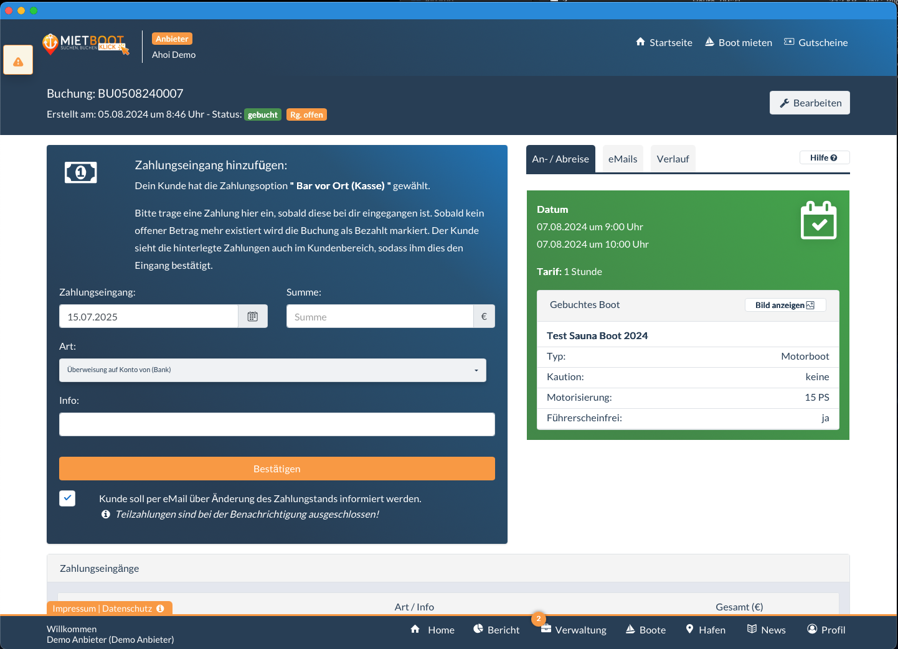The width and height of the screenshot is (898, 649).
Task: Click the Bearbeiten button
Action: tap(810, 103)
